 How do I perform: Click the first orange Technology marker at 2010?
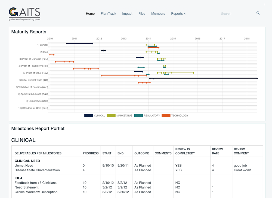50,55
